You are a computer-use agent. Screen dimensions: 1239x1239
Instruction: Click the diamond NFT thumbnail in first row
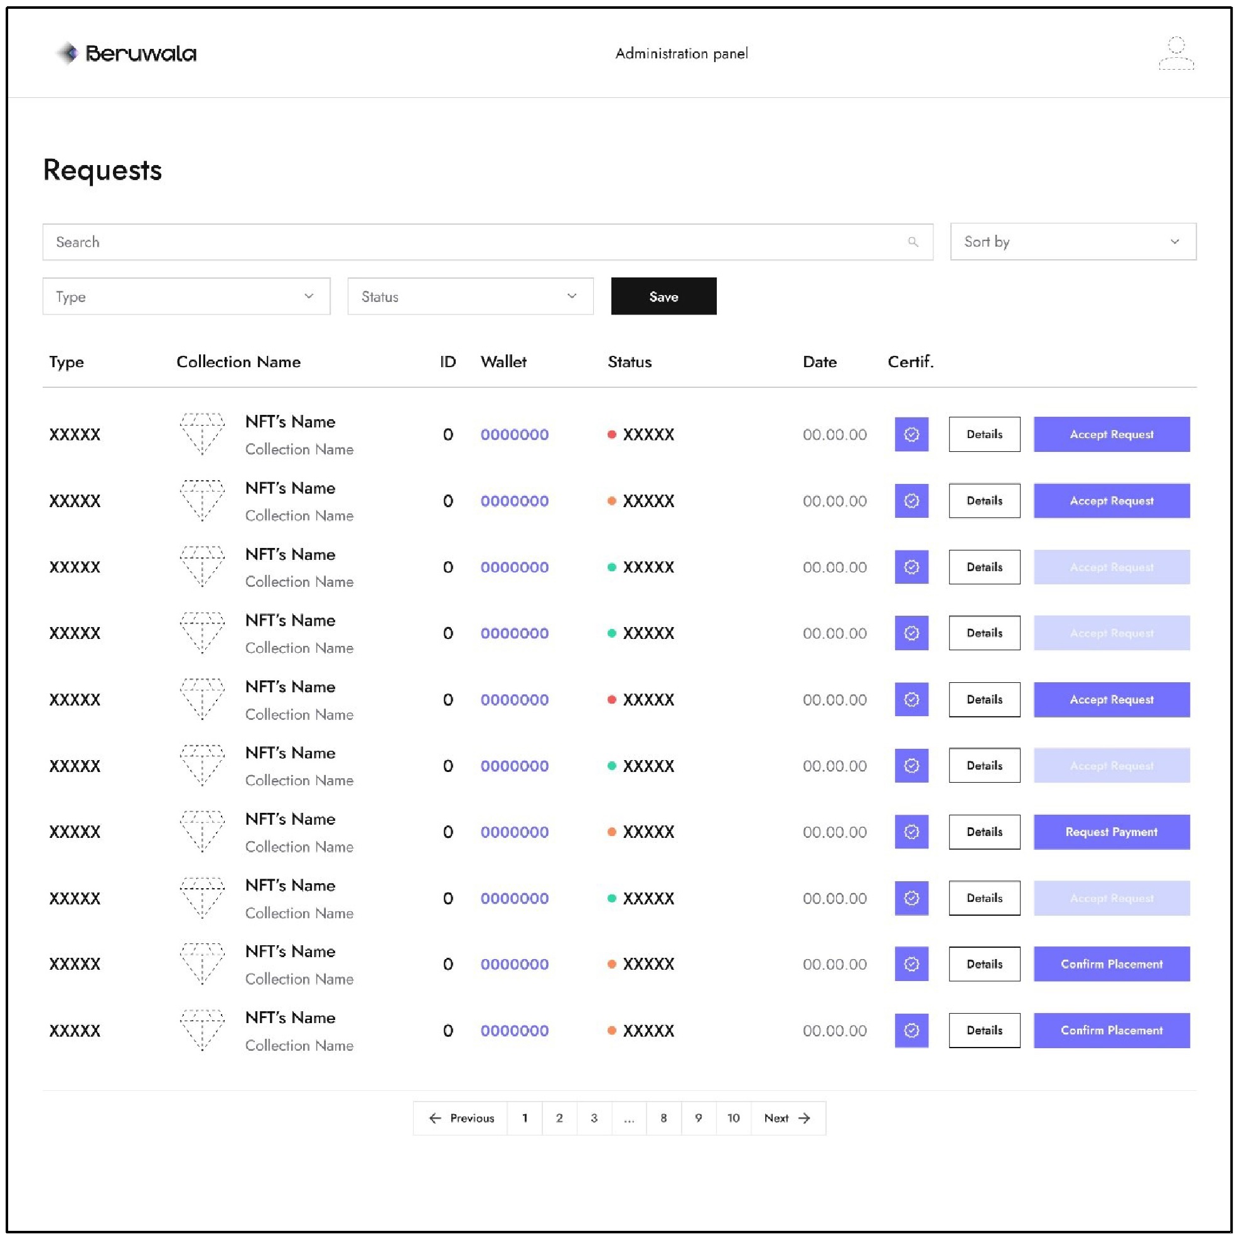[x=202, y=434]
